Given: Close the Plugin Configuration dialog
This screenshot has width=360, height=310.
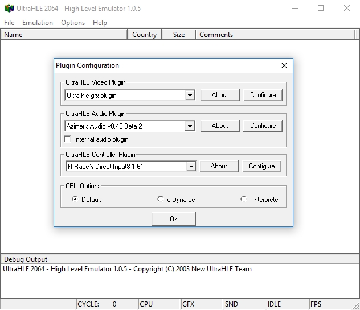Looking at the screenshot, I should tap(284, 65).
